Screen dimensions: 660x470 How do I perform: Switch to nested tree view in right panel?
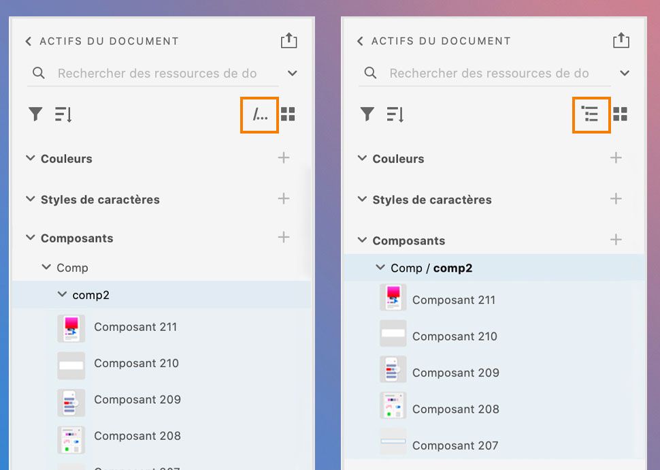[x=591, y=114]
